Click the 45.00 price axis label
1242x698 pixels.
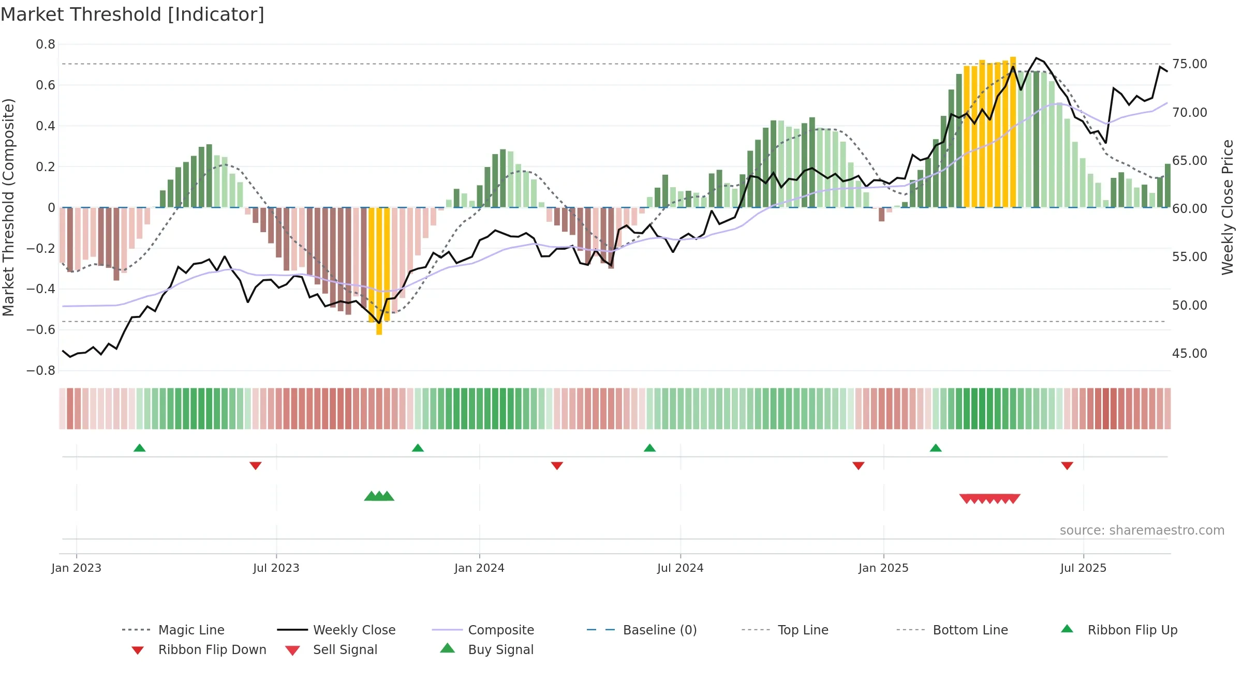tap(1190, 354)
